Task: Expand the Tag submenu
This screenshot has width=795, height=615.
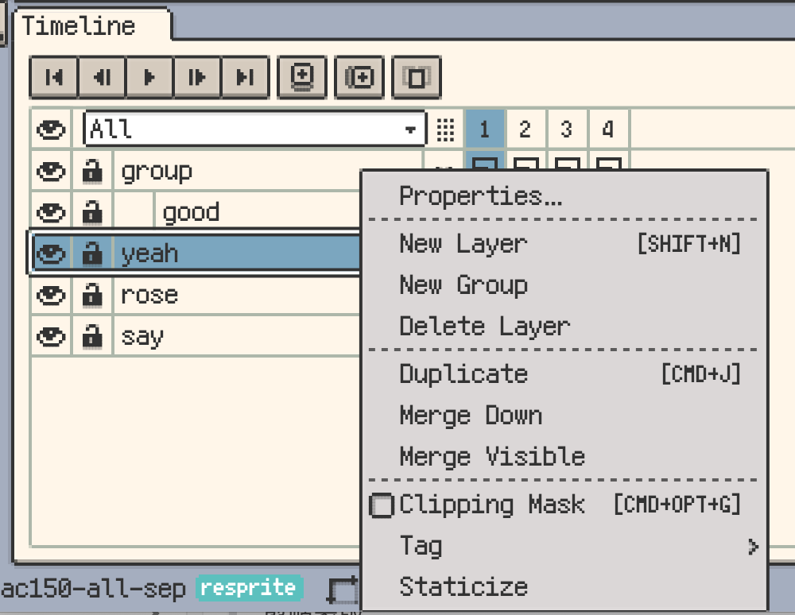Action: tap(564, 546)
